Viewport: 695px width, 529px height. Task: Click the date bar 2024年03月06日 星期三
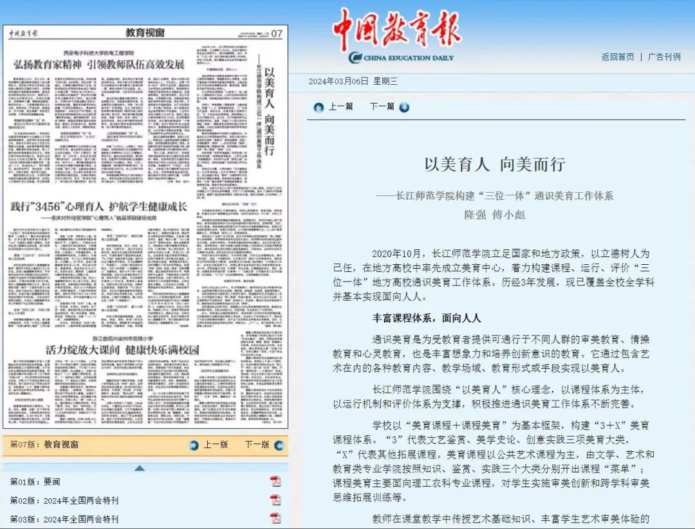pos(352,80)
